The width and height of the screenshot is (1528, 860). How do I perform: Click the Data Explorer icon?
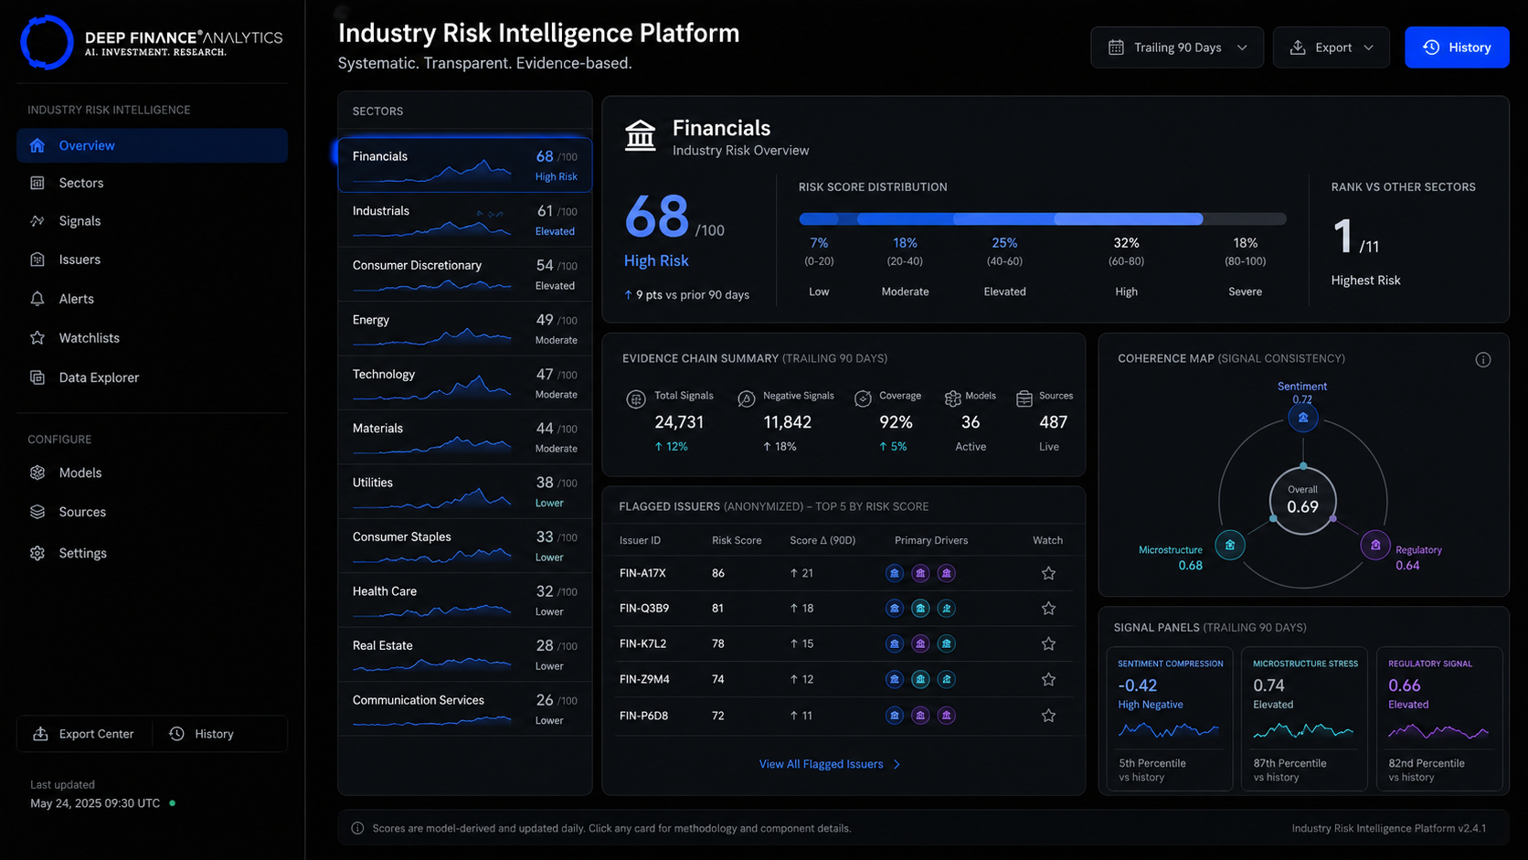click(37, 377)
